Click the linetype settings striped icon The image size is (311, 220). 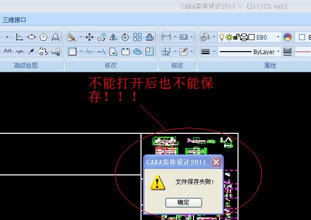287,52
